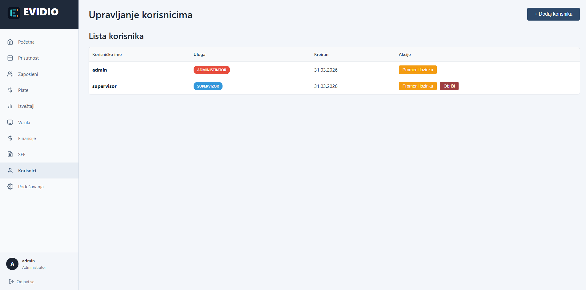The image size is (586, 290).
Task: Open Podešavanja gear icon
Action: pyautogui.click(x=10, y=186)
